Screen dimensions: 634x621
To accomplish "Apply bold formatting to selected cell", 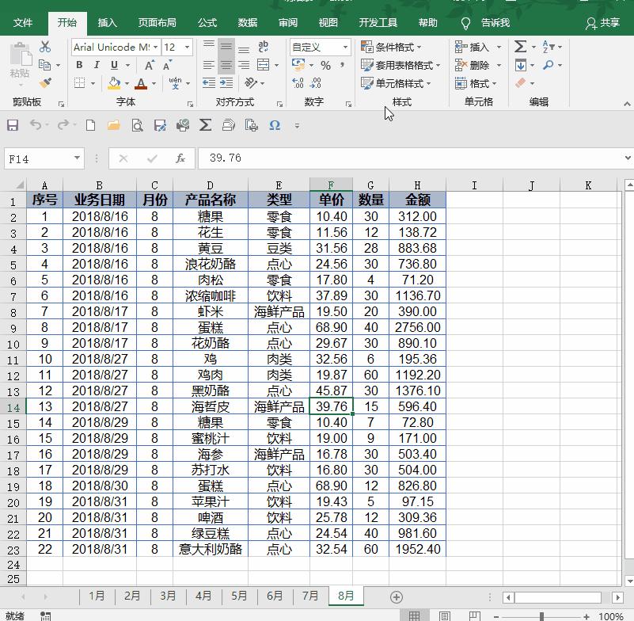I will 80,63.
